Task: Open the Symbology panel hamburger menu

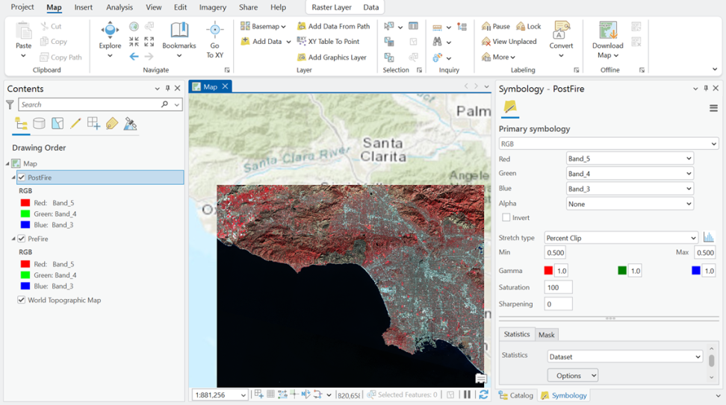Action: (x=713, y=108)
